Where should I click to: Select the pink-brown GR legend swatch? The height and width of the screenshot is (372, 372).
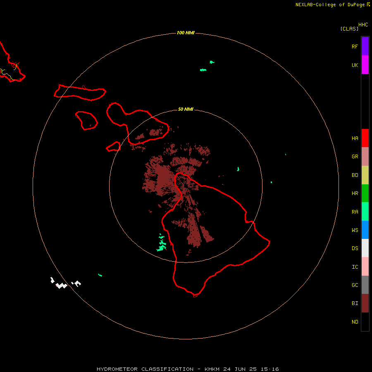point(365,157)
